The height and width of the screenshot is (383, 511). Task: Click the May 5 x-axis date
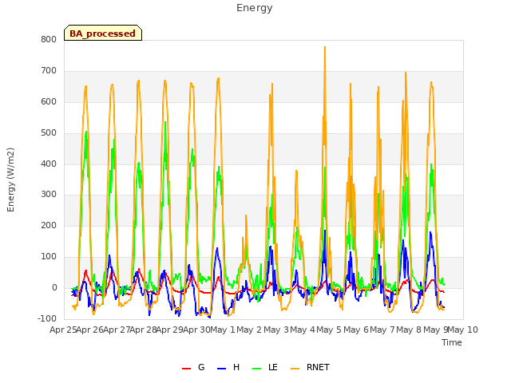329,330
